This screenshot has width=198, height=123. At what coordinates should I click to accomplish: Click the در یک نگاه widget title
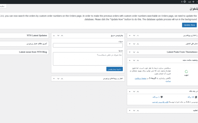(x=193, y=91)
